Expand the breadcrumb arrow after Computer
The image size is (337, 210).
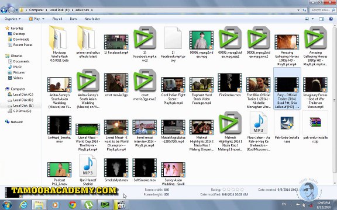coord(46,10)
